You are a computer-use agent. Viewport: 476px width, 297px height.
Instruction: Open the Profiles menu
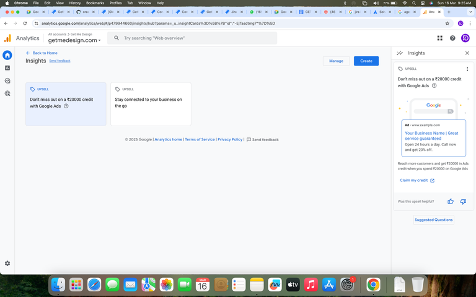(x=115, y=3)
